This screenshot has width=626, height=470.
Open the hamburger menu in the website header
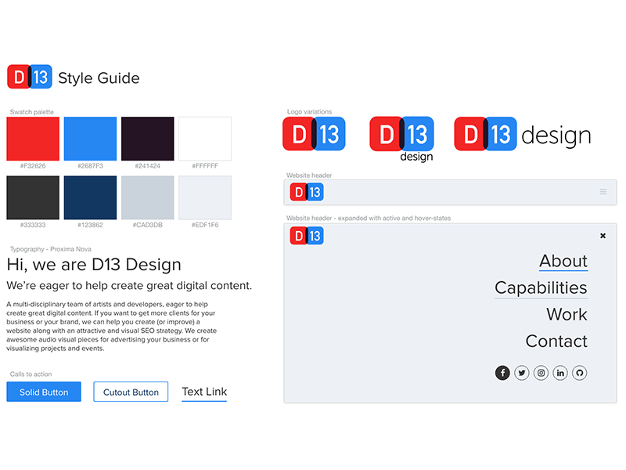click(603, 191)
